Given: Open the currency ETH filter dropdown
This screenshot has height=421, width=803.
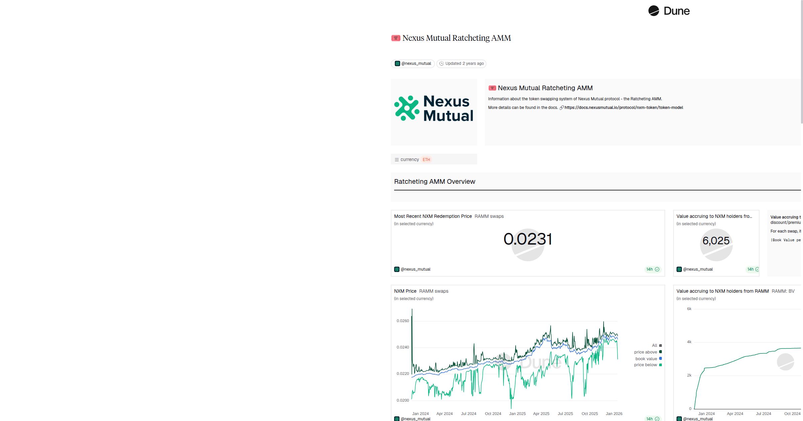Looking at the screenshot, I should click(x=426, y=159).
